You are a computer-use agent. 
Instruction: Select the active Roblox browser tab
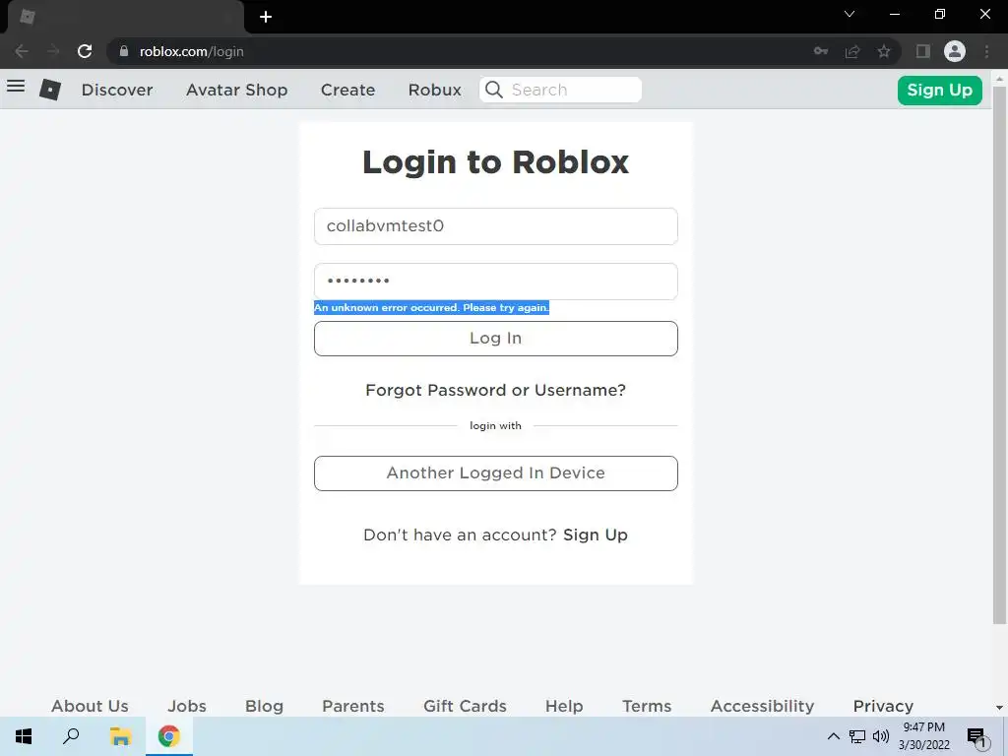pyautogui.click(x=125, y=17)
